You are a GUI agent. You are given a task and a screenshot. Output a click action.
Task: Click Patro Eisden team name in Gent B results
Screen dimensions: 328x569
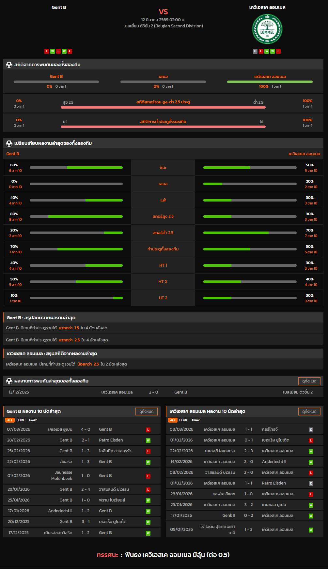coord(111,440)
